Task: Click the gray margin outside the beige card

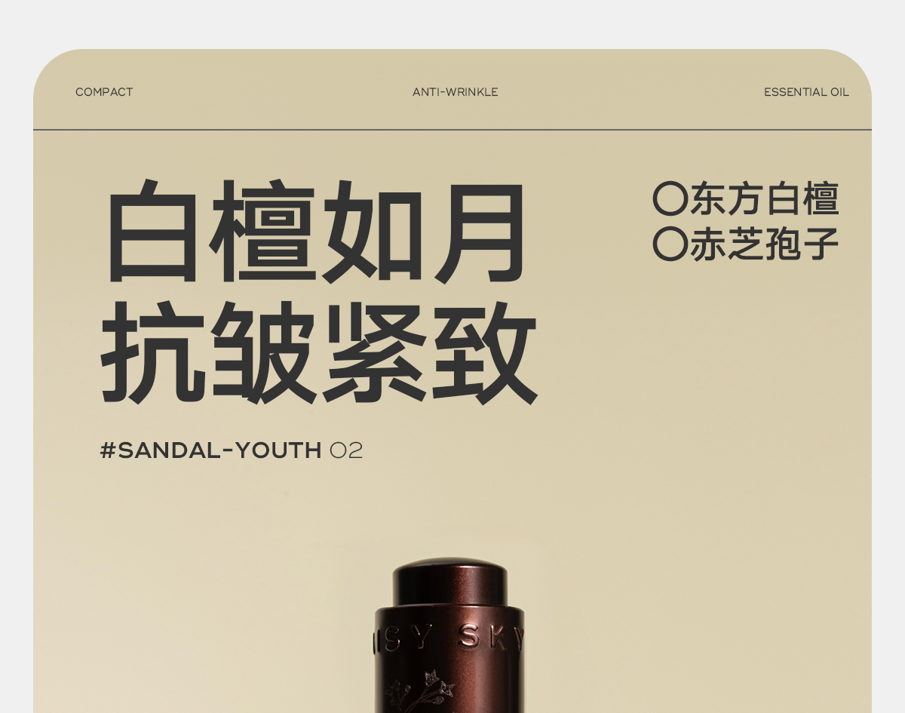Action: tap(452, 23)
